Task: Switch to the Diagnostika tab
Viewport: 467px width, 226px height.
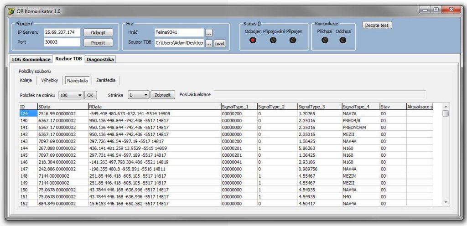Action: click(100, 60)
